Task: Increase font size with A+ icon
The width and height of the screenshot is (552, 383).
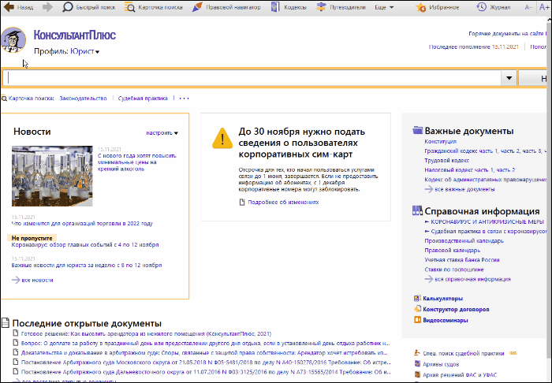Action: [544, 7]
